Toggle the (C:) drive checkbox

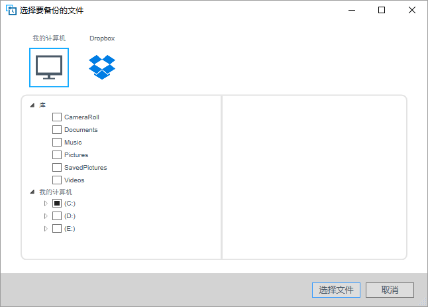point(57,203)
